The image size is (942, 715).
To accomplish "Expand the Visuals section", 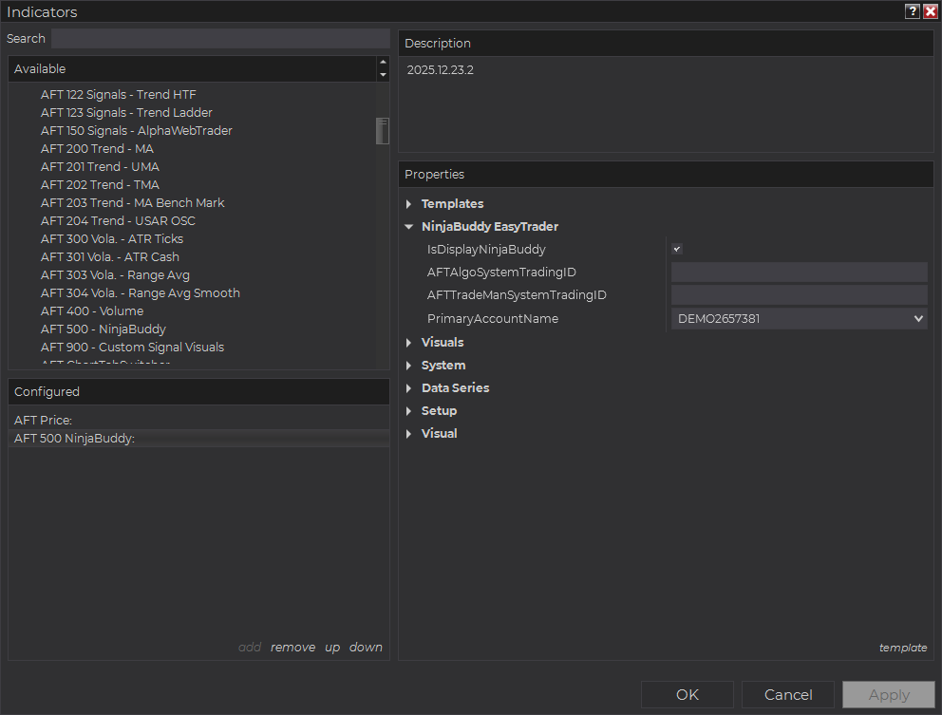I will pos(409,343).
